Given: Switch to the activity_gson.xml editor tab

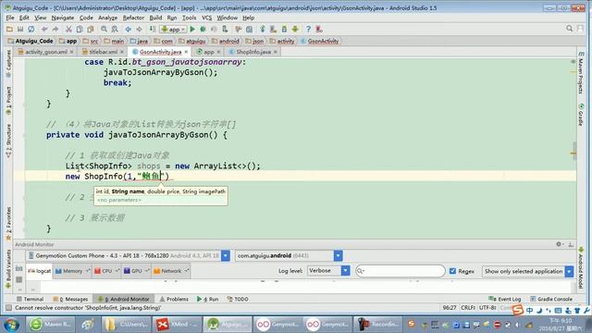Looking at the screenshot, I should point(45,52).
